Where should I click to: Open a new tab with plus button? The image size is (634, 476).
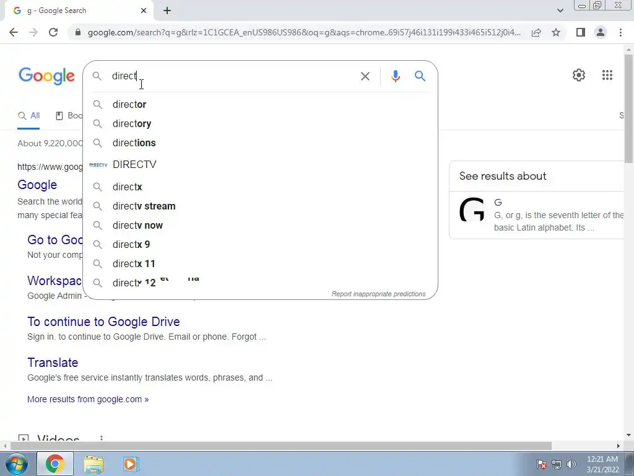[x=167, y=11]
